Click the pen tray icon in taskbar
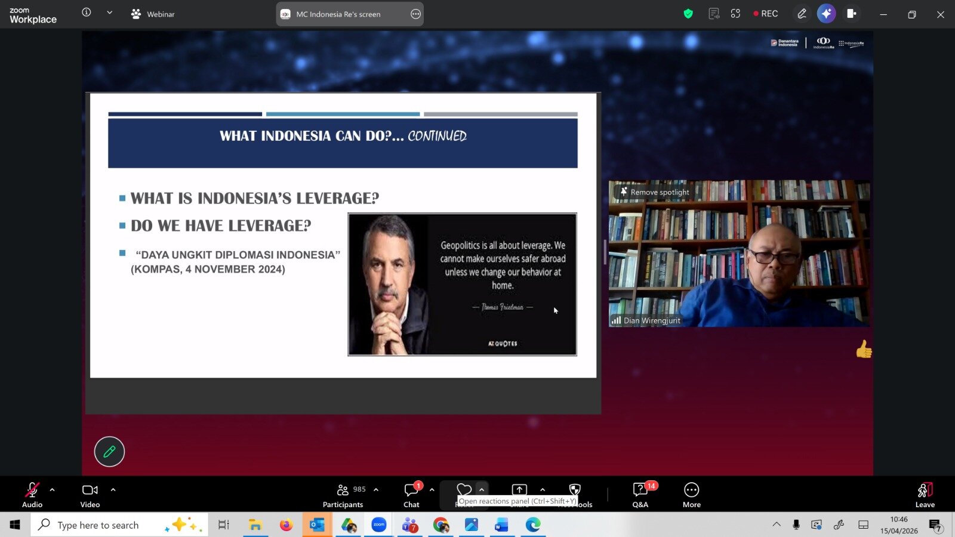 tap(839, 524)
